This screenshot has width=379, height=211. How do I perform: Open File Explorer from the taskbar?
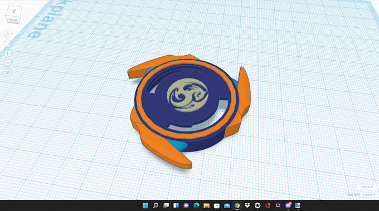(206, 205)
